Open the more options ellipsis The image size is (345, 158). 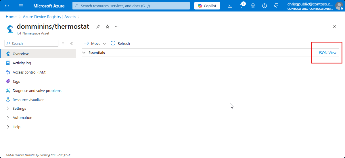click(117, 26)
